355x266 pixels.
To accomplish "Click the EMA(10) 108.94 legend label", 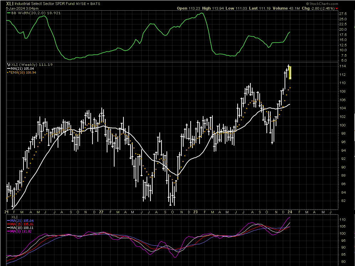I will [x=23, y=73].
